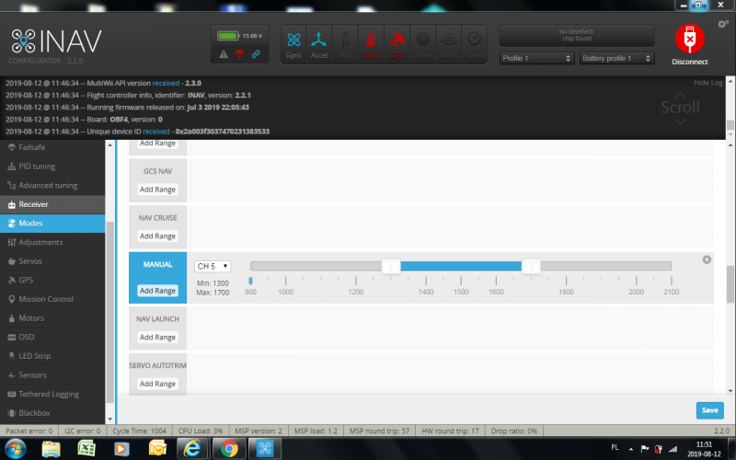Switch to the OSD tab

point(28,337)
